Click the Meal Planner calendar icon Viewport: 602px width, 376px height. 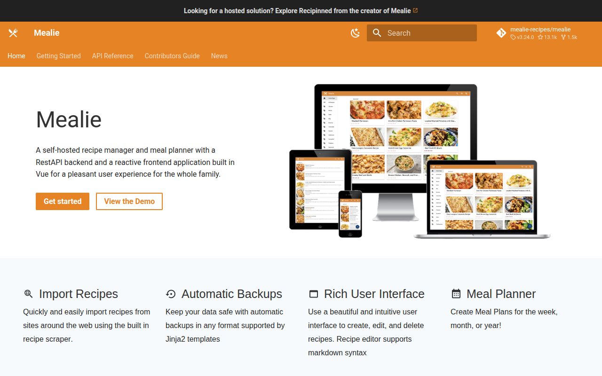click(456, 294)
